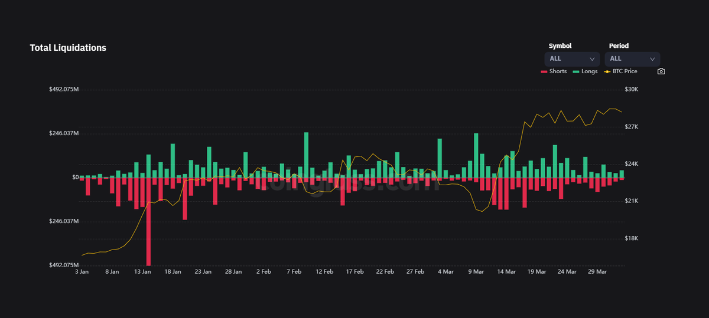This screenshot has width=709, height=318.
Task: Click the yellow BTC Price legend marker
Action: (607, 71)
